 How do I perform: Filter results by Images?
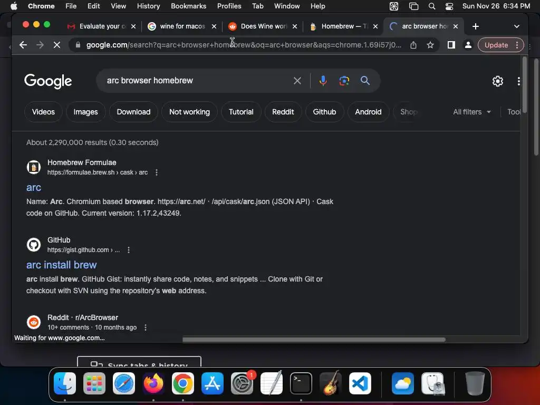click(x=85, y=112)
